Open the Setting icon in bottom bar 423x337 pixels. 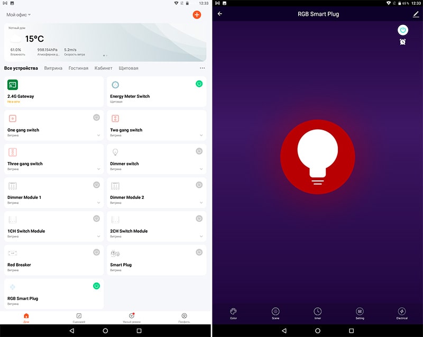360,313
